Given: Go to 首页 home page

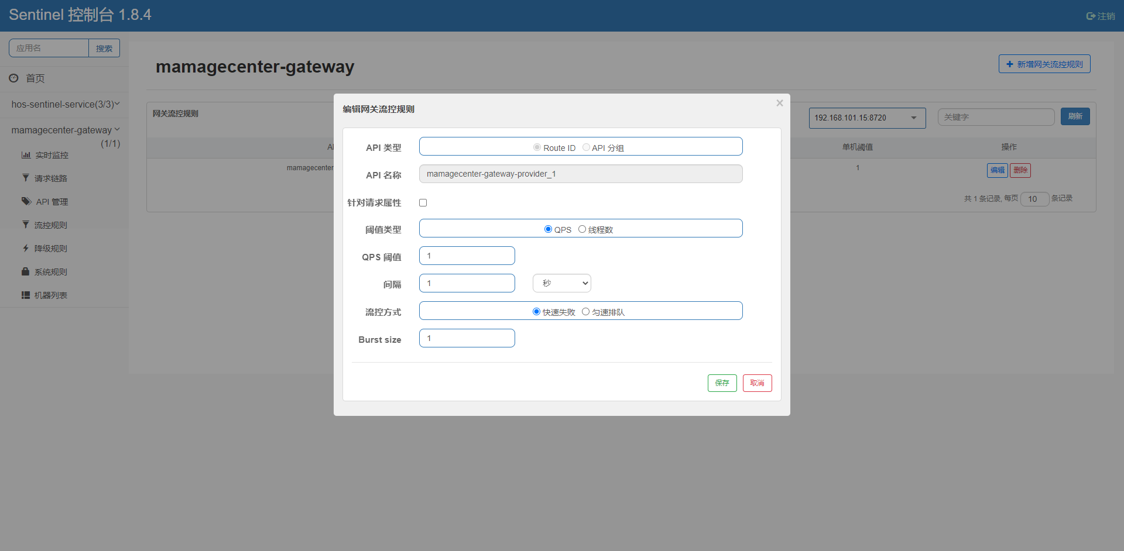Looking at the screenshot, I should [34, 78].
